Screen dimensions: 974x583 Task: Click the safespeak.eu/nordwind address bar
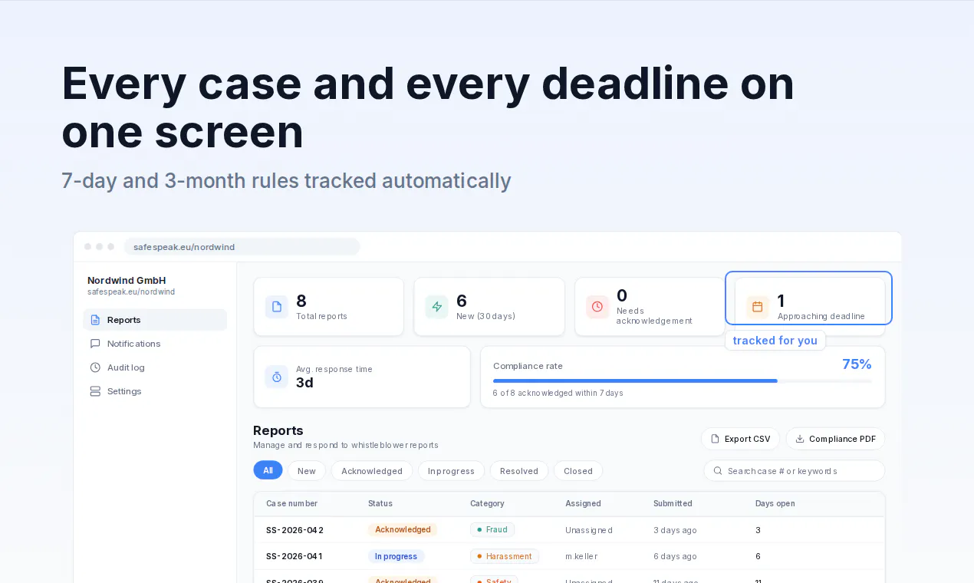tap(242, 247)
